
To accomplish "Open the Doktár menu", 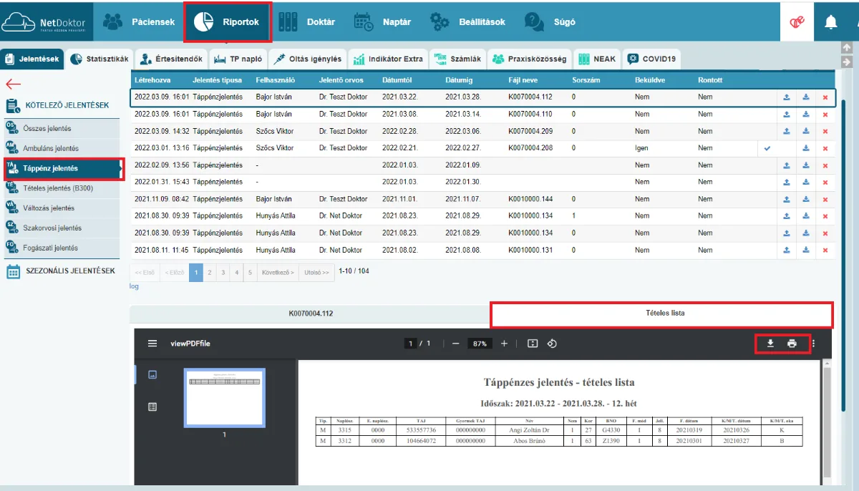I will (306, 22).
